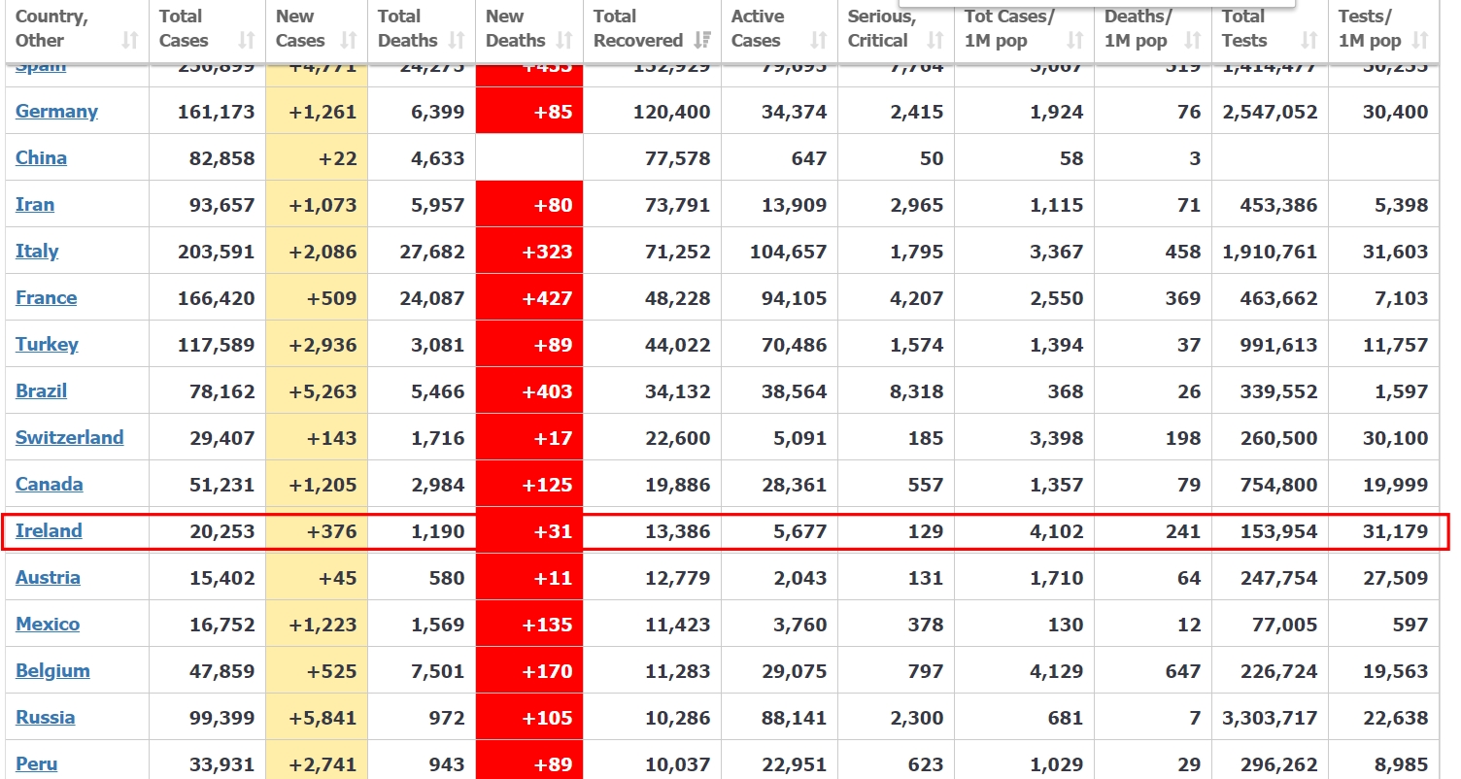
Task: Click sort icon in Tests/1M pop header
Action: (x=1420, y=41)
